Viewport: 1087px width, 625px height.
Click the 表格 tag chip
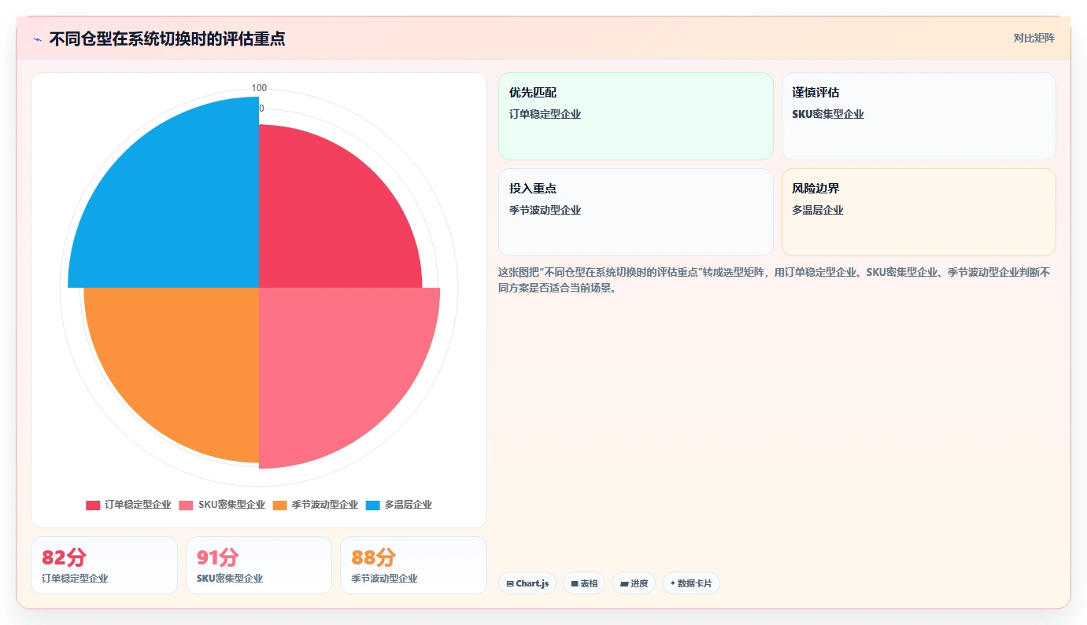click(584, 583)
